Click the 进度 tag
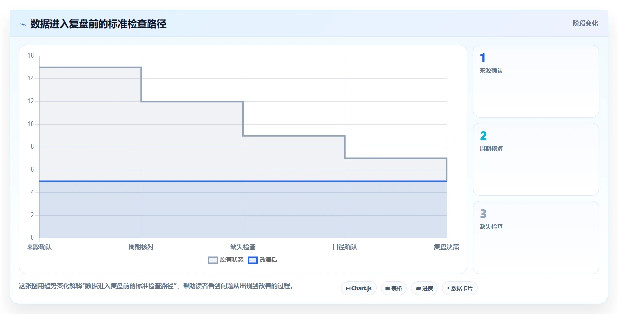The image size is (618, 314). [424, 288]
